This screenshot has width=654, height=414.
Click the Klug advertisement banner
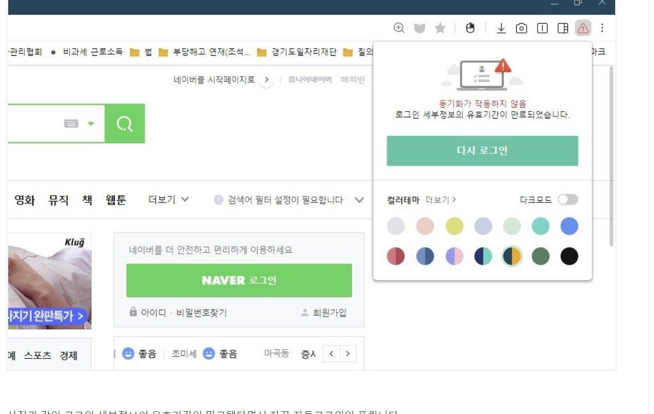[x=50, y=281]
